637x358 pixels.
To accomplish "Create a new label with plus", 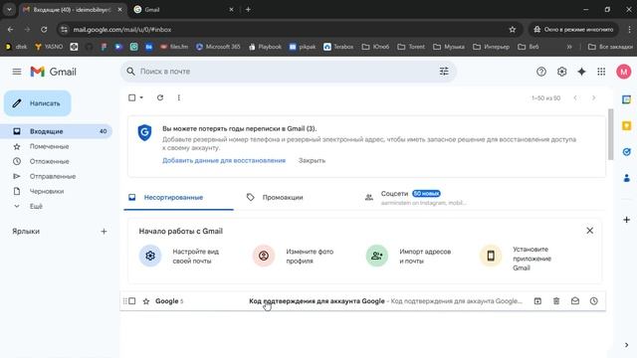I will 104,232.
